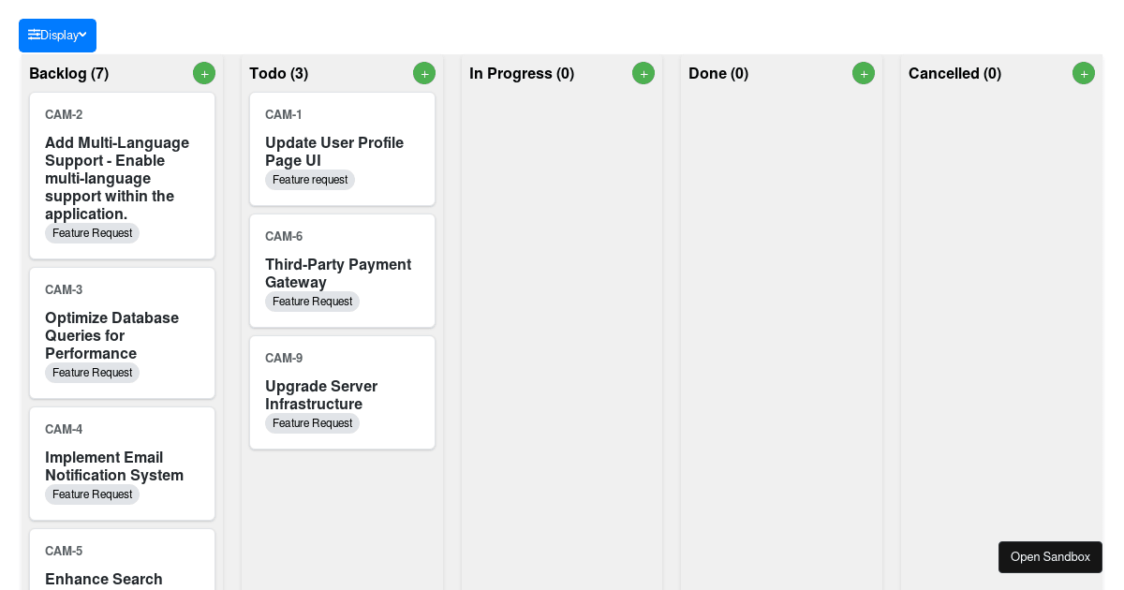Click the Open Sandbox button
This screenshot has width=1124, height=590.
pos(1050,557)
